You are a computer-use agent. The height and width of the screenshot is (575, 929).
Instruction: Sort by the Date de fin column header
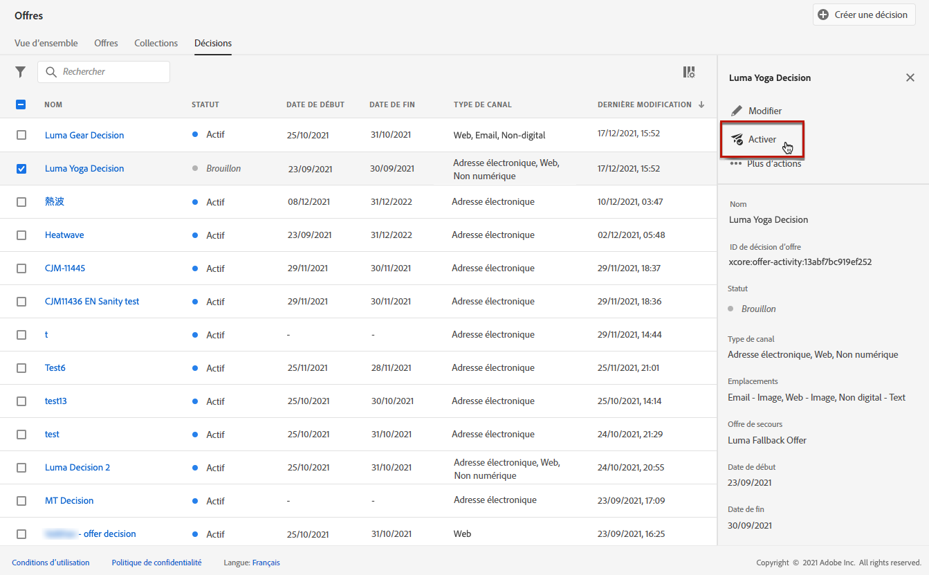392,104
